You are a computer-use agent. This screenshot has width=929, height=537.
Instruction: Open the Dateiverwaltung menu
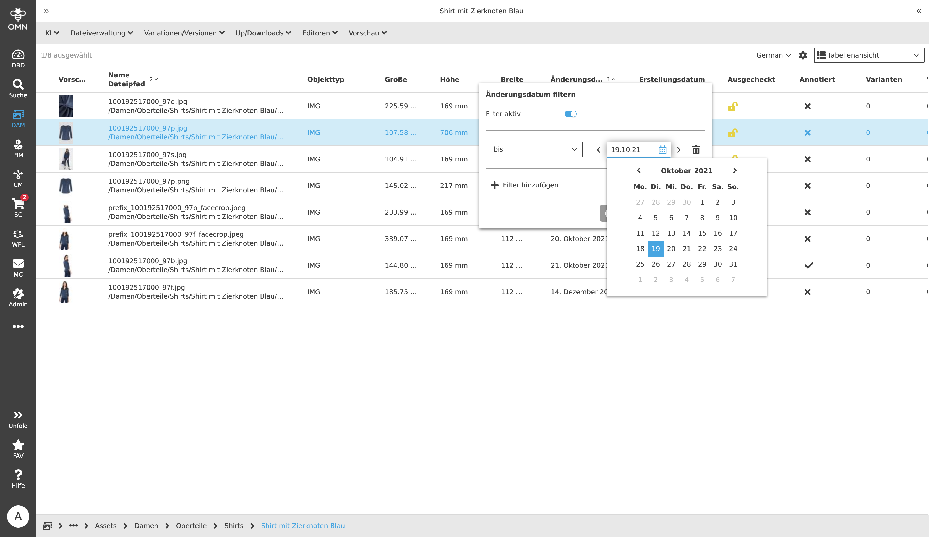[x=101, y=33]
